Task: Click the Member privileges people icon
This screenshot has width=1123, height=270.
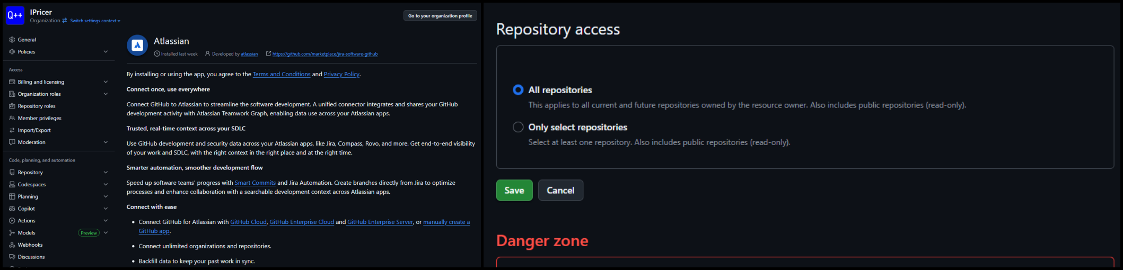Action: [12, 118]
